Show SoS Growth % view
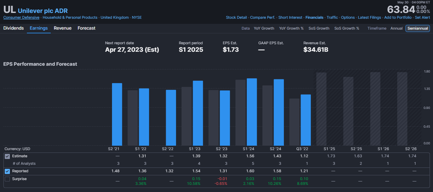The height and width of the screenshot is (192, 433). (x=347, y=29)
